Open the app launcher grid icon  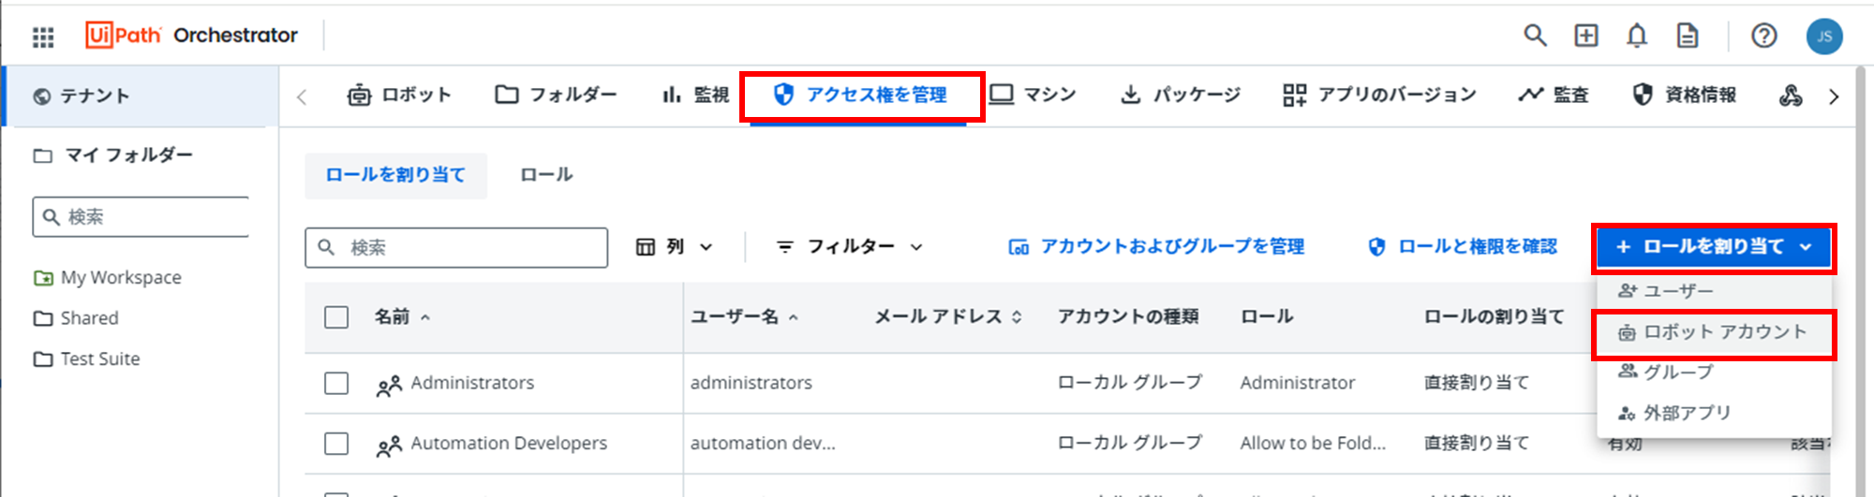coord(43,37)
